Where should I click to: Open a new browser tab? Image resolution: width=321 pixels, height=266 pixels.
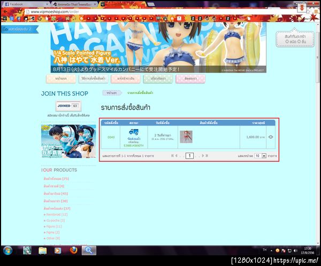[151, 4]
